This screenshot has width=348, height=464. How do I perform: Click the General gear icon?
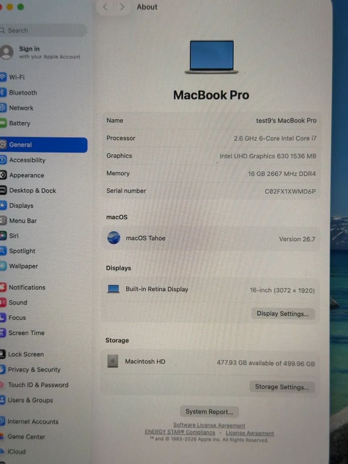(x=3, y=145)
